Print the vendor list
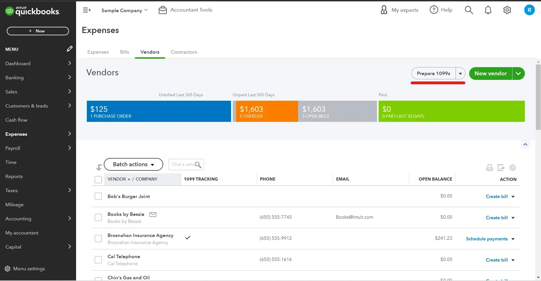 [x=490, y=168]
